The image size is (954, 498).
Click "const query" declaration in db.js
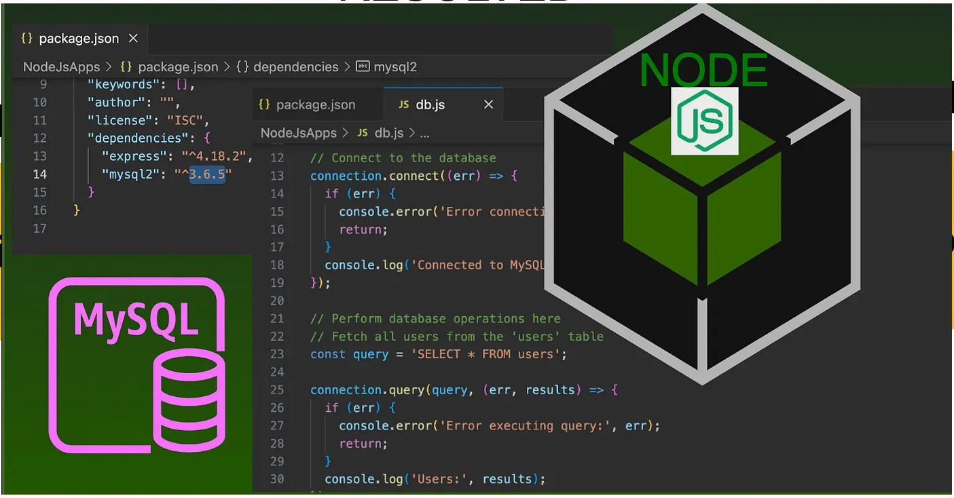tap(349, 354)
